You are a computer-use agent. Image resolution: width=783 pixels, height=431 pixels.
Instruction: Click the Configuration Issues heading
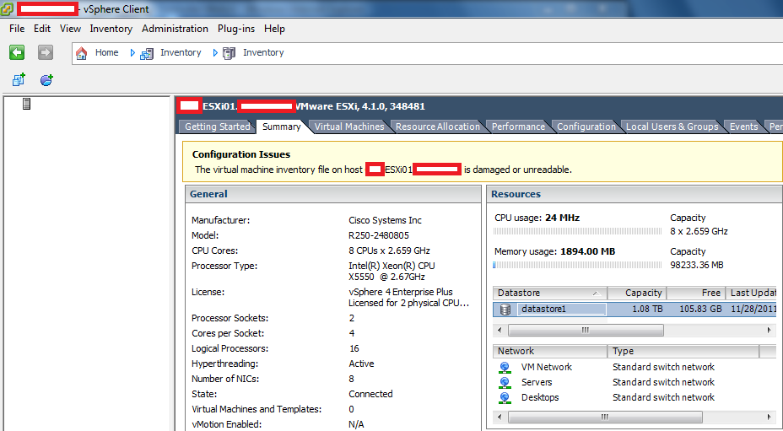click(241, 154)
